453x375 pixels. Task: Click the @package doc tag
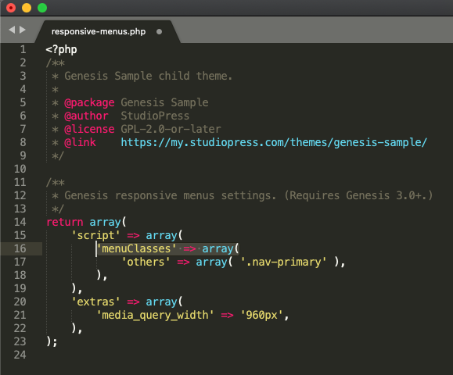click(x=89, y=103)
